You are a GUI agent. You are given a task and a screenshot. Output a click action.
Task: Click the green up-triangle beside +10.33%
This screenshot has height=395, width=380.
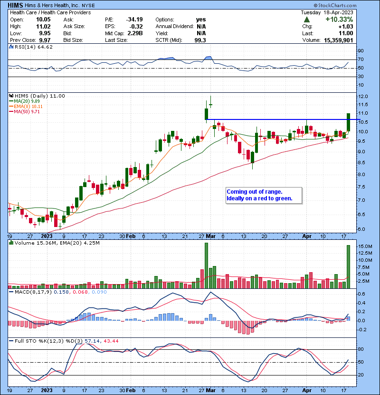click(x=306, y=20)
